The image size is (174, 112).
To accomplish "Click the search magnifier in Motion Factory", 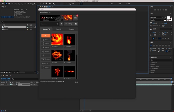I will (57, 24).
